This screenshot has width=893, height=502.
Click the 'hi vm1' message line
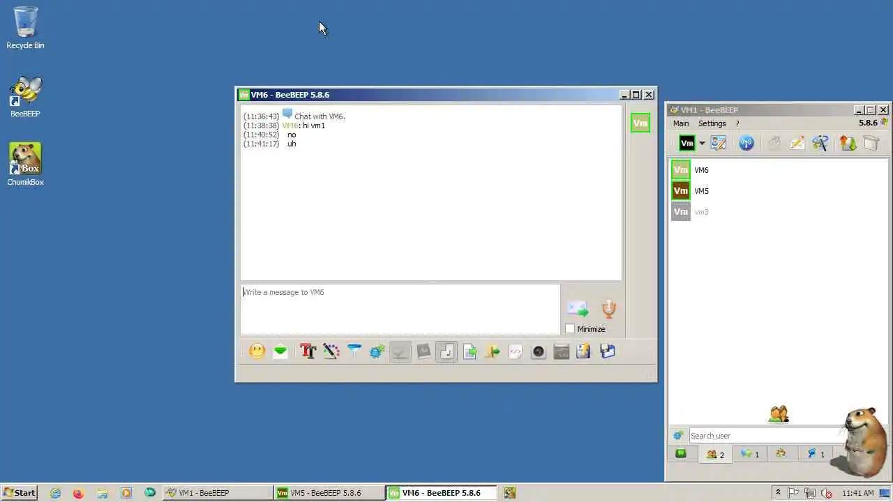coord(284,125)
